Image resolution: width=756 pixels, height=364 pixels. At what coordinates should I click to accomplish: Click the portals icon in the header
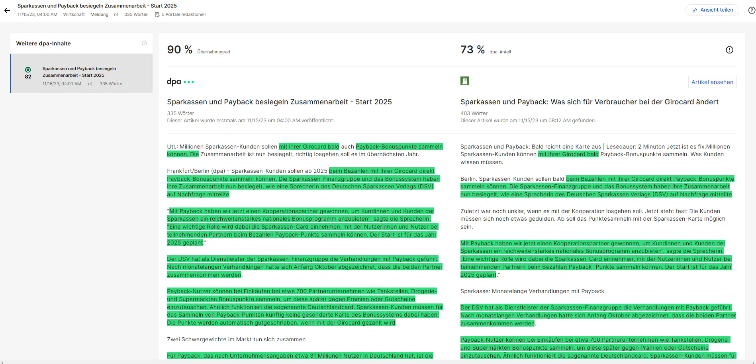coord(157,15)
